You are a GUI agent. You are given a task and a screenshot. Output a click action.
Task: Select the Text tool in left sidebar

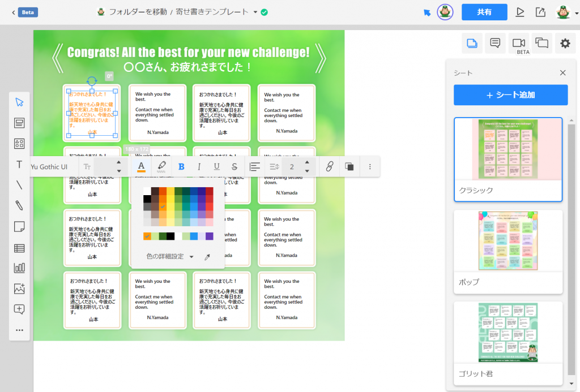[x=19, y=165]
